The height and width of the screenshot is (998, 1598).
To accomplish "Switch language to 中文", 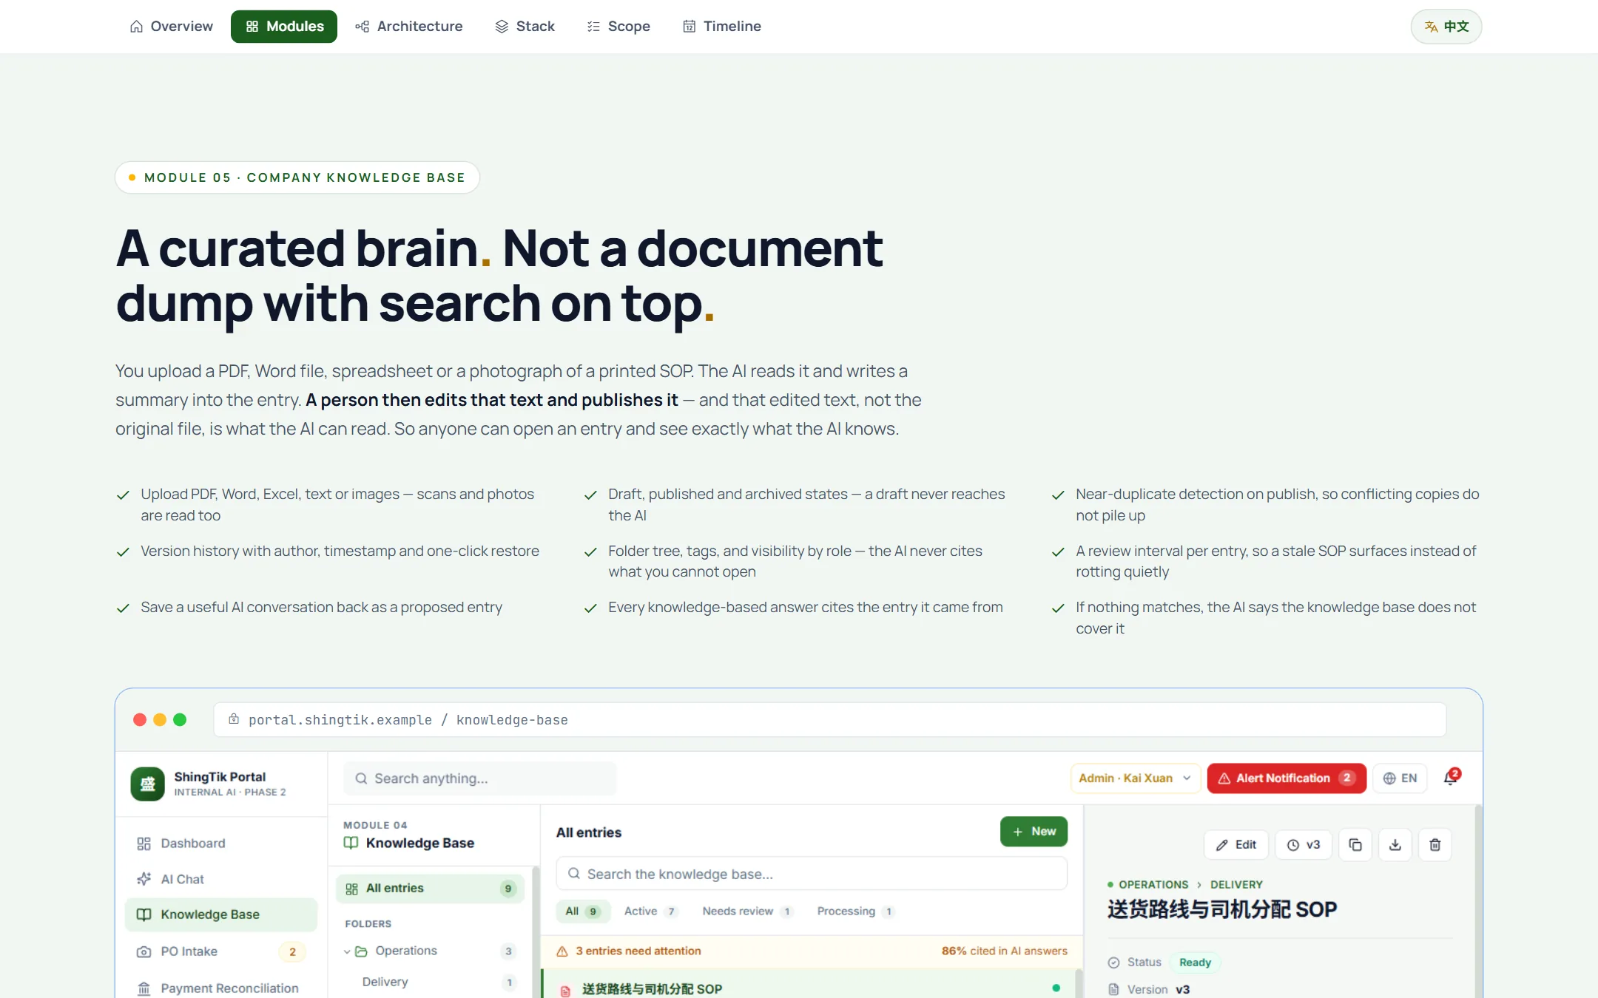I will coord(1446,27).
